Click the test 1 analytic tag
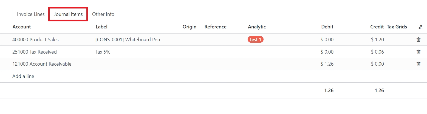The width and height of the screenshot is (427, 114). coord(255,40)
